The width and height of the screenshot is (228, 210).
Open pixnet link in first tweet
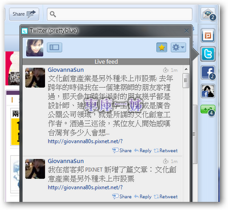pos(85,142)
